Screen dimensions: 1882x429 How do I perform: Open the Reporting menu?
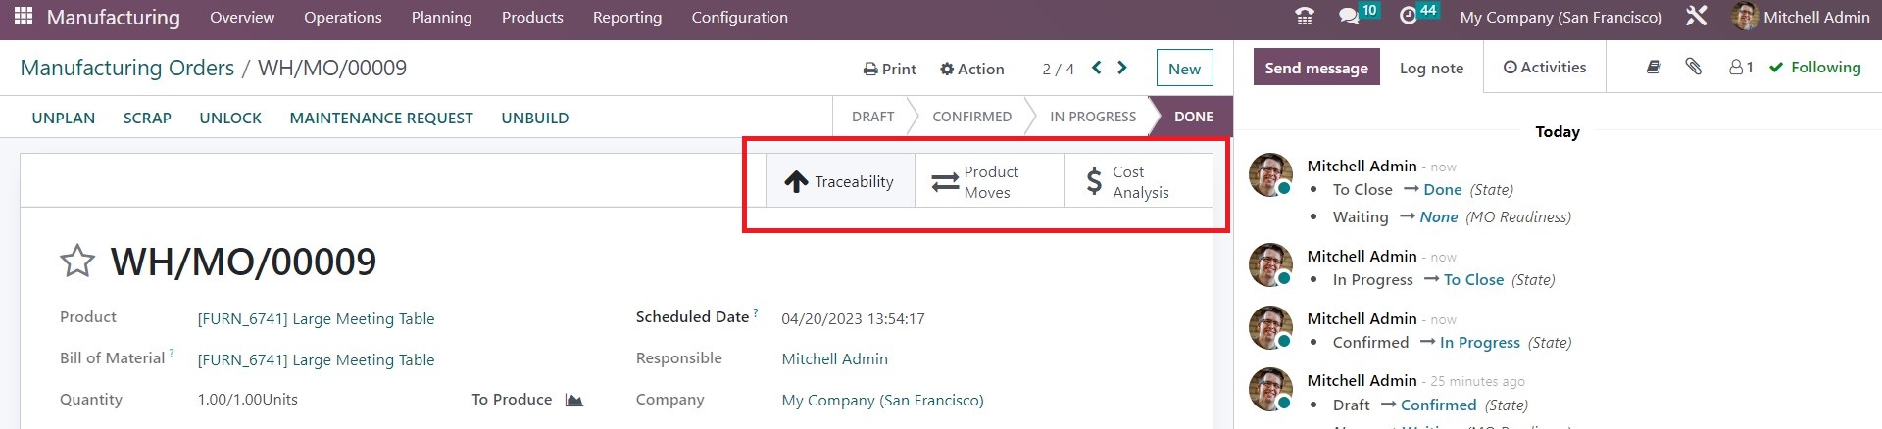click(x=626, y=17)
